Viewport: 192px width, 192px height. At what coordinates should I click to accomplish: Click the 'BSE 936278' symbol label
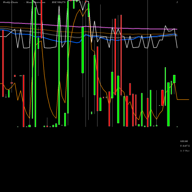click(59, 2)
